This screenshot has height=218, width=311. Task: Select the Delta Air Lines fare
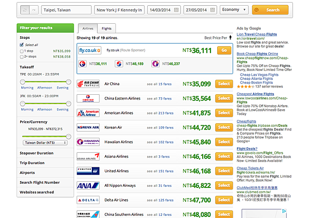coord(224,200)
